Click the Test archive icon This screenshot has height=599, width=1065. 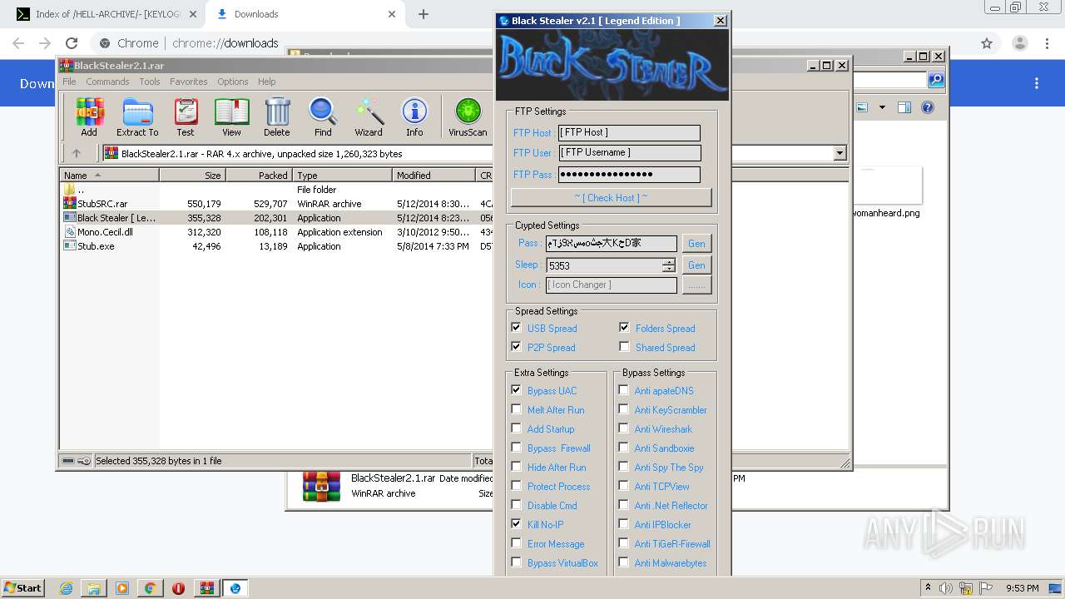coord(186,116)
